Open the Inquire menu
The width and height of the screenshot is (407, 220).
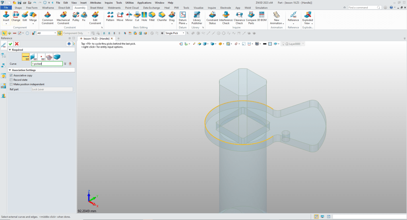[109, 2]
